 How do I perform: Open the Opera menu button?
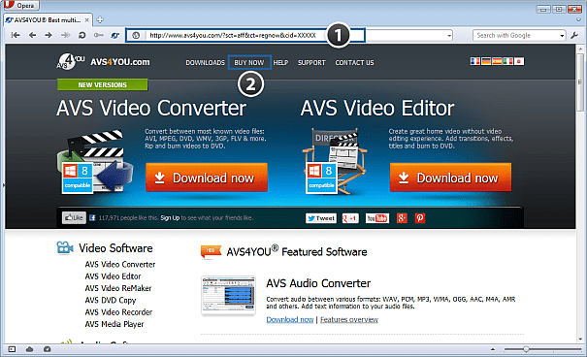[20, 5]
